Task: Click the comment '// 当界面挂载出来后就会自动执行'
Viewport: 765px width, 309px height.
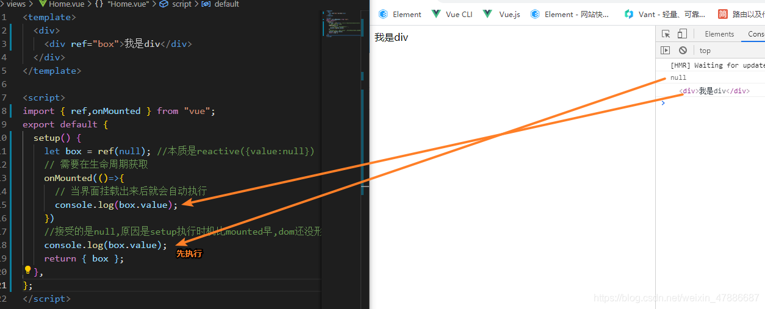Action: 131,191
